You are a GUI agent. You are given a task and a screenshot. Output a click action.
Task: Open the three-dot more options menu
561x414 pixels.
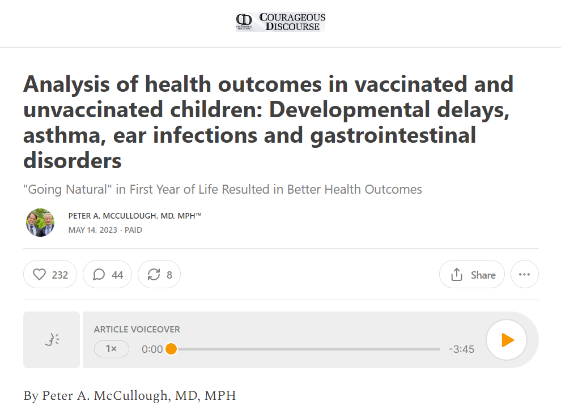(524, 275)
